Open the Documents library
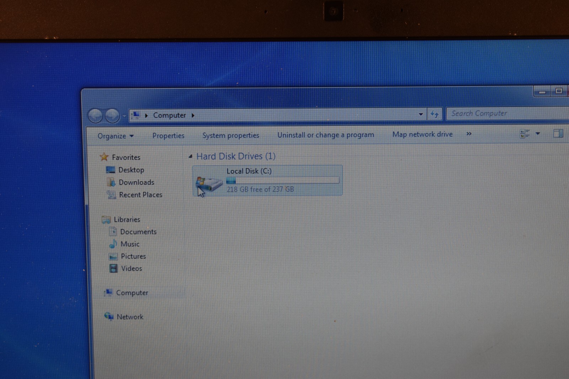 [138, 232]
